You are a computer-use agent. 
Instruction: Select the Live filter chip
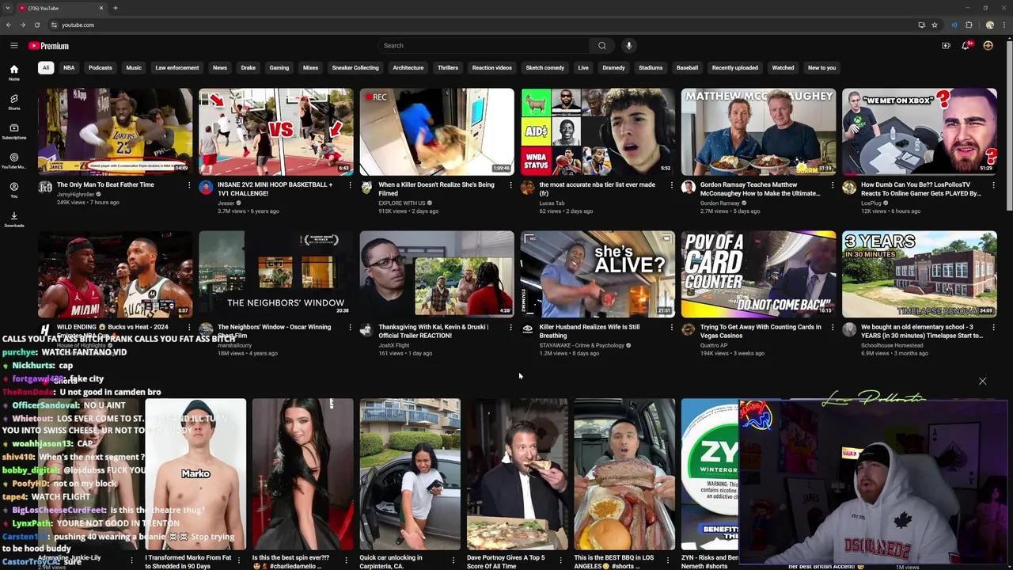[583, 68]
